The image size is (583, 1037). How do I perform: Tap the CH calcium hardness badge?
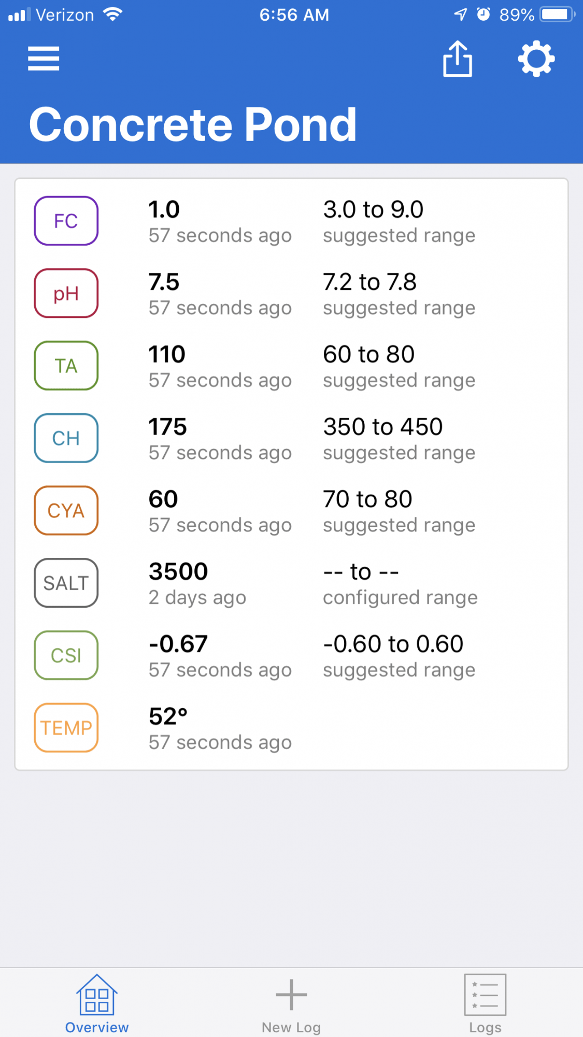pyautogui.click(x=66, y=438)
